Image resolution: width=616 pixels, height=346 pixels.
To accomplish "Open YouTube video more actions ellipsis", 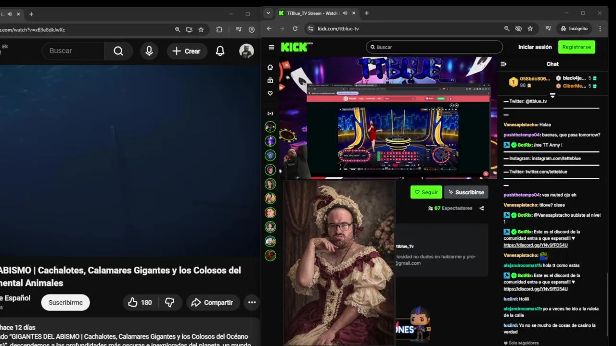I will tap(252, 302).
